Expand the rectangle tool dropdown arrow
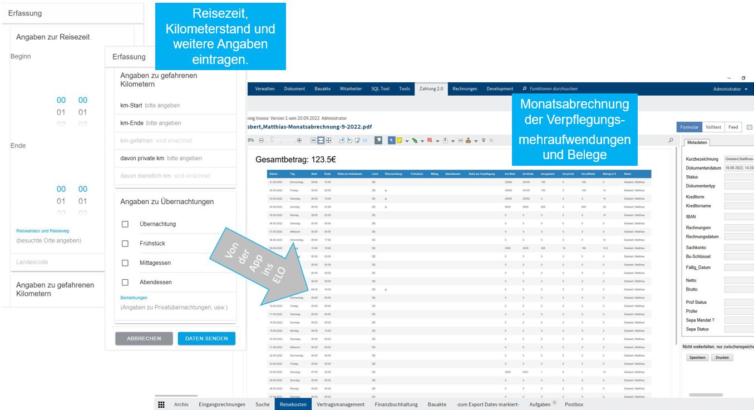The width and height of the screenshot is (754, 410). click(437, 141)
